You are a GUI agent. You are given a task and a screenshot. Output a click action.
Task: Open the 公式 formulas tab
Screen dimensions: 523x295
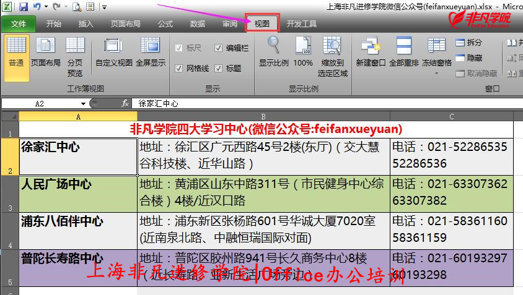(x=165, y=24)
